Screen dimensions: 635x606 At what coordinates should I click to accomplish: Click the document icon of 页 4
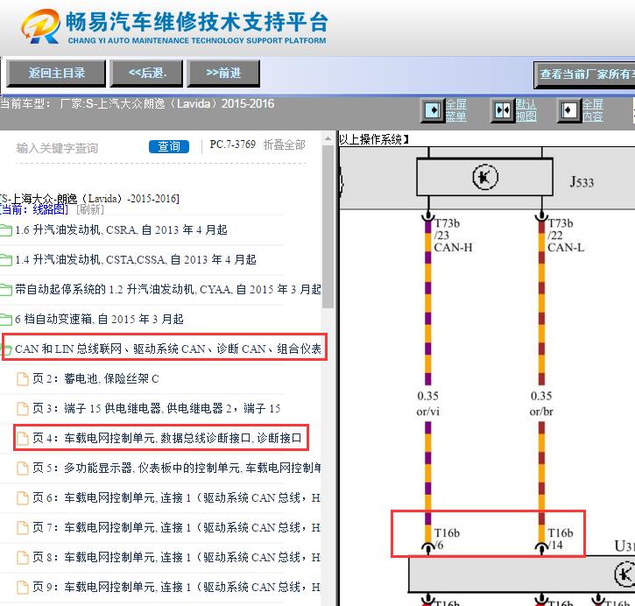tap(22, 439)
